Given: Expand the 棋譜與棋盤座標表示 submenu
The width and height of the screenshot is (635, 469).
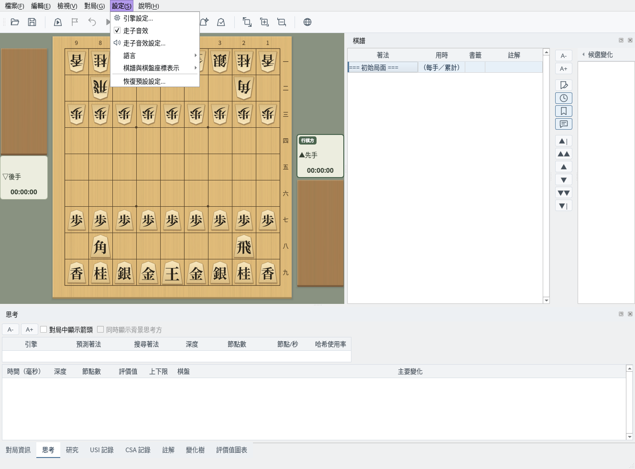Looking at the screenshot, I should (x=155, y=68).
